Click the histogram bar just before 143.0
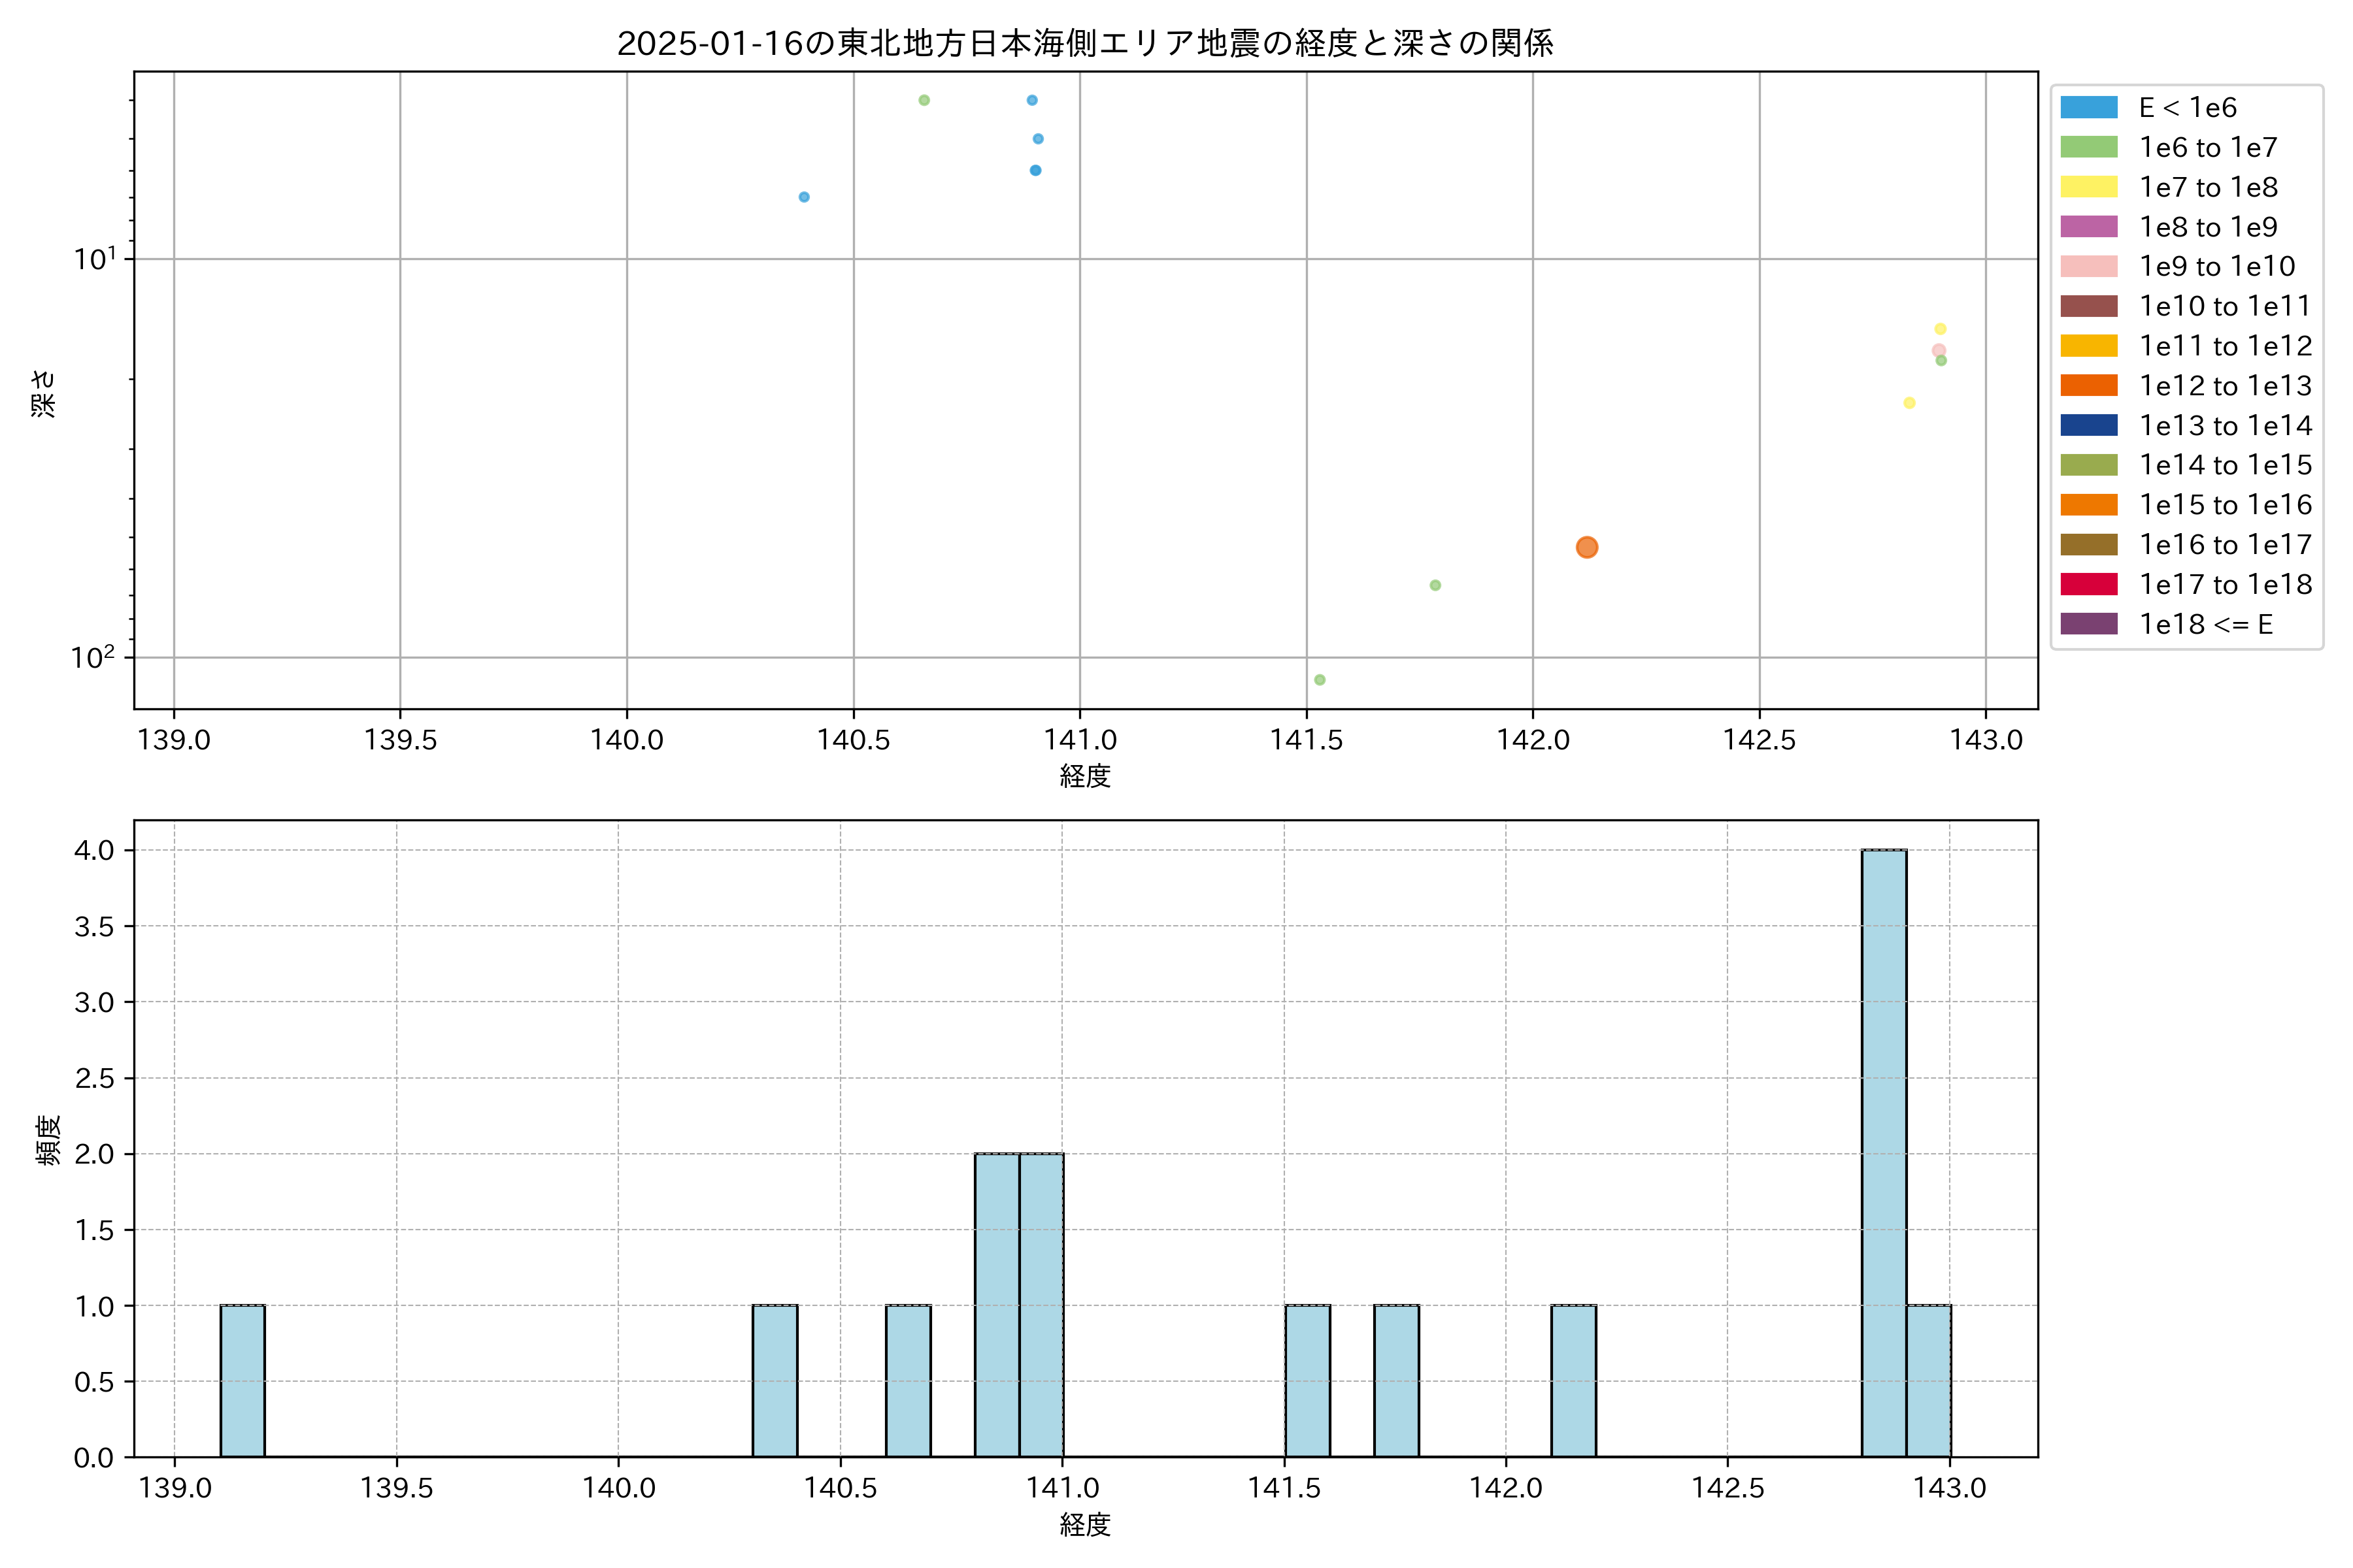Image resolution: width=2353 pixels, height=1568 pixels. pyautogui.click(x=1927, y=1381)
